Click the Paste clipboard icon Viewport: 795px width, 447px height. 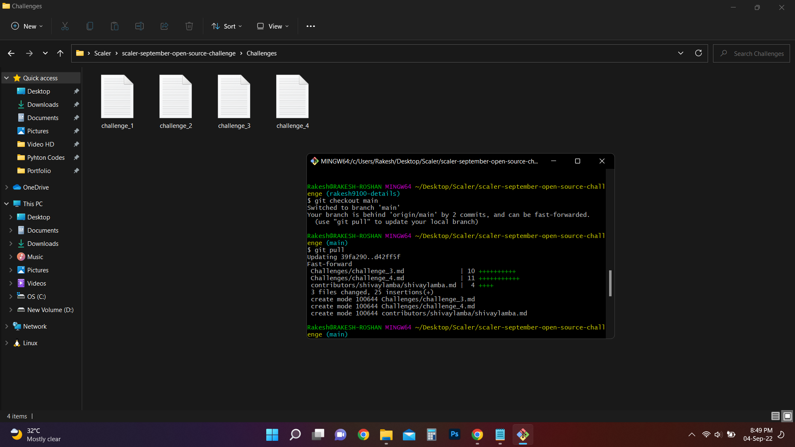(115, 26)
